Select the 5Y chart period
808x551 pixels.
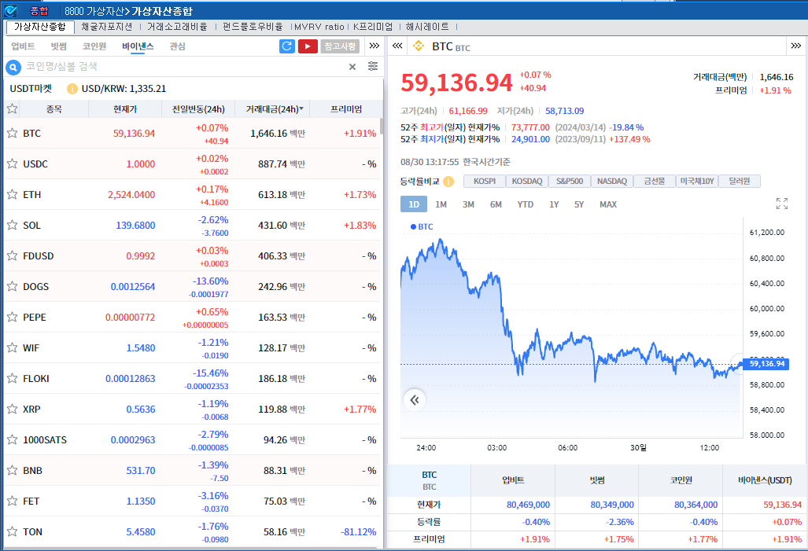click(579, 204)
